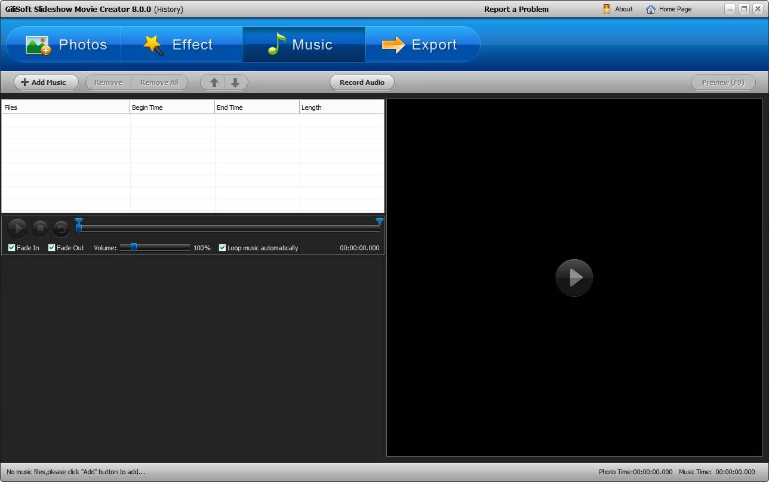
Task: Click the Add Music button
Action: coord(46,82)
